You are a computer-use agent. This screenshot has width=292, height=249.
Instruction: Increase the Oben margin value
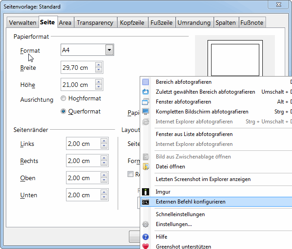tap(104, 175)
